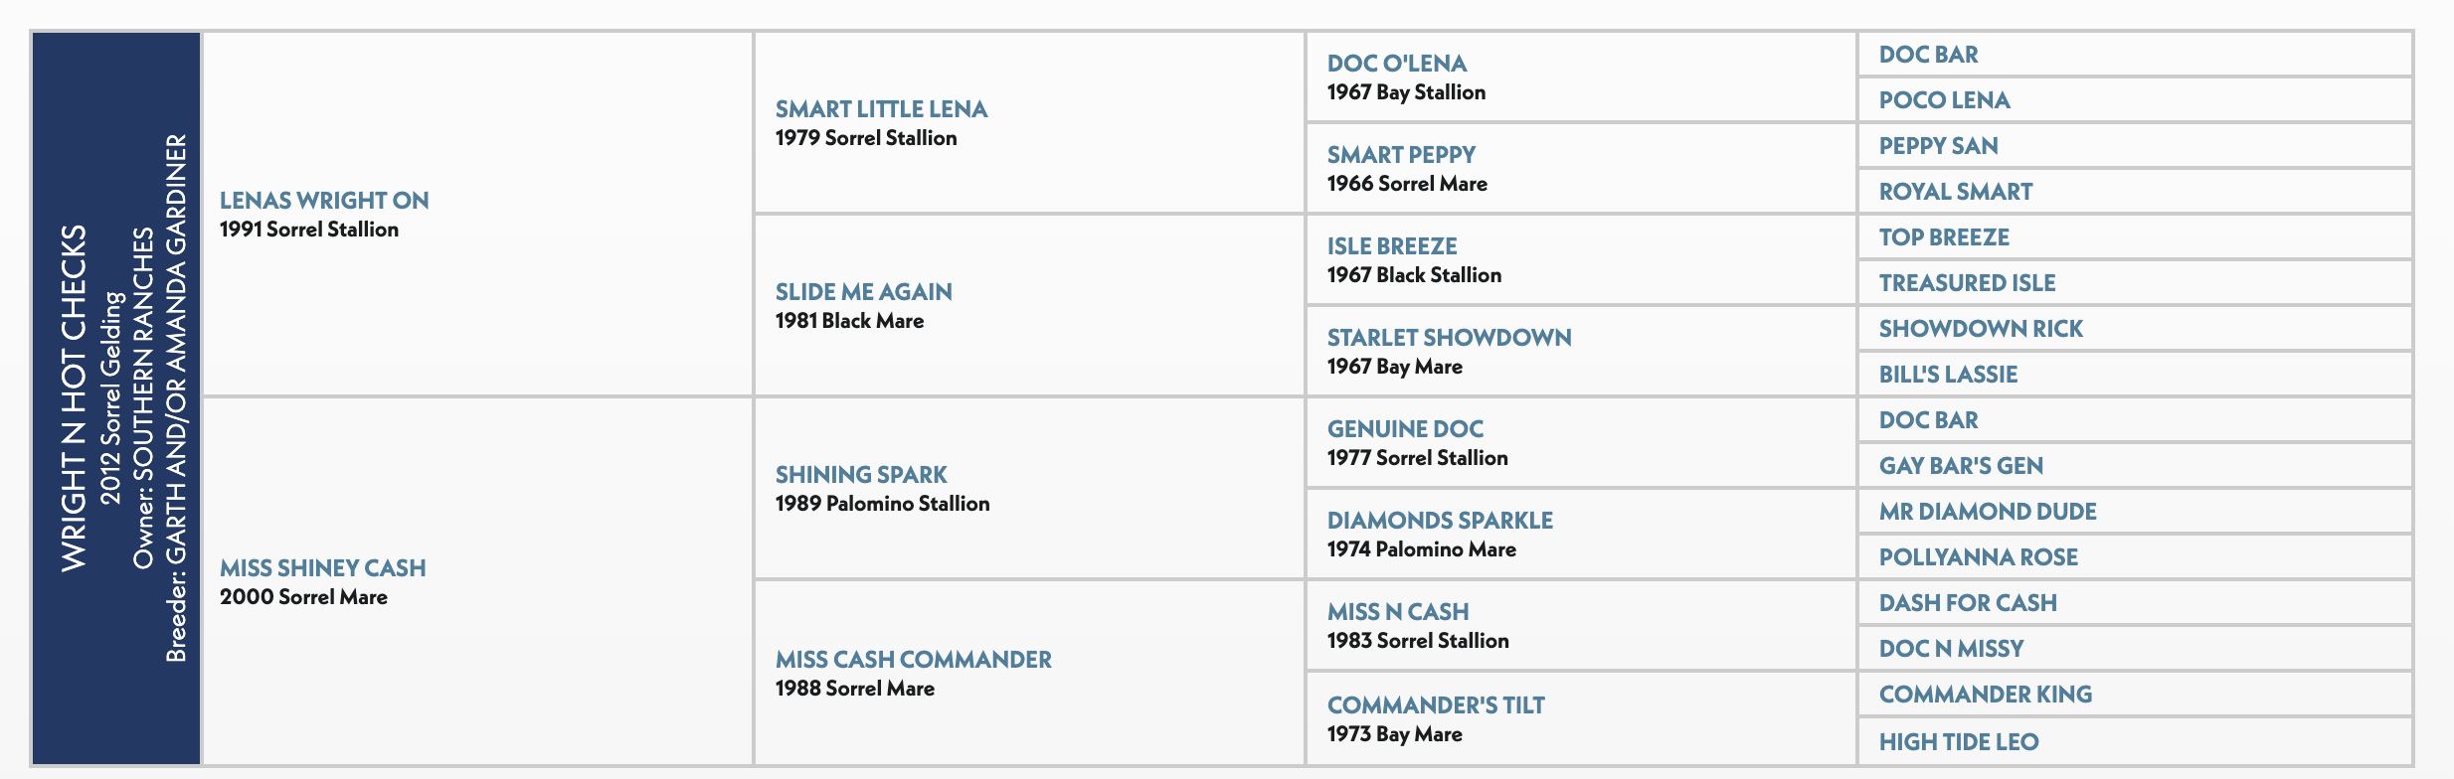Open the SMART PEPPY pedigree link
This screenshot has width=2454, height=779.
coord(1401,155)
